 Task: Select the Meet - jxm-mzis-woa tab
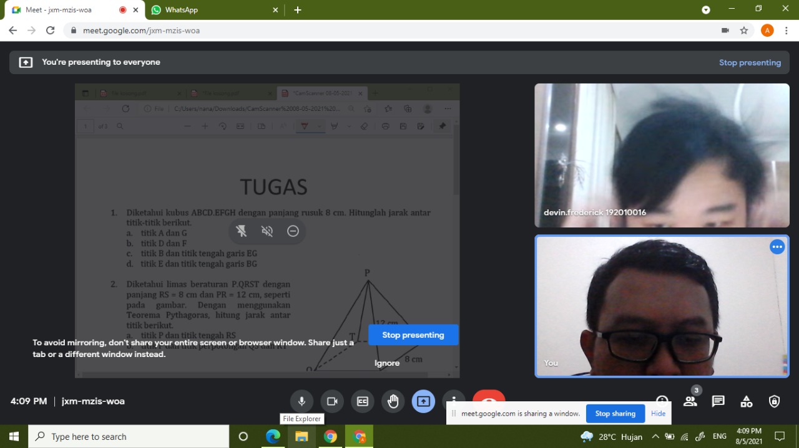click(x=69, y=10)
